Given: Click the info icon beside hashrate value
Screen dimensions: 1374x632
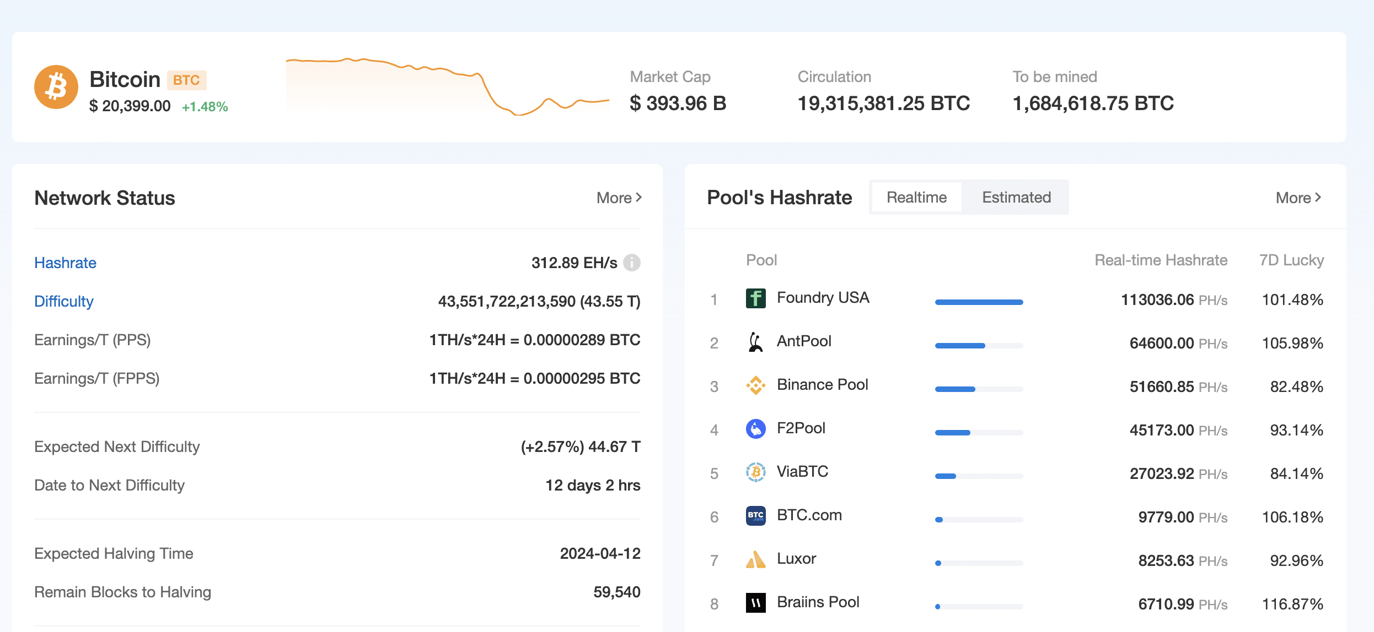Looking at the screenshot, I should point(631,263).
